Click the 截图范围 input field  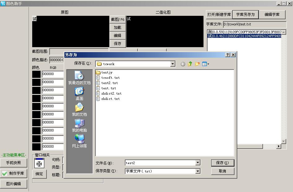[79, 51]
